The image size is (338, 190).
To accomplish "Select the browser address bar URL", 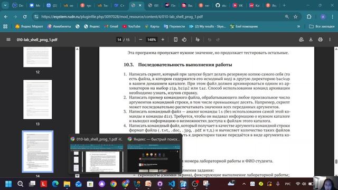I will pos(122,16).
